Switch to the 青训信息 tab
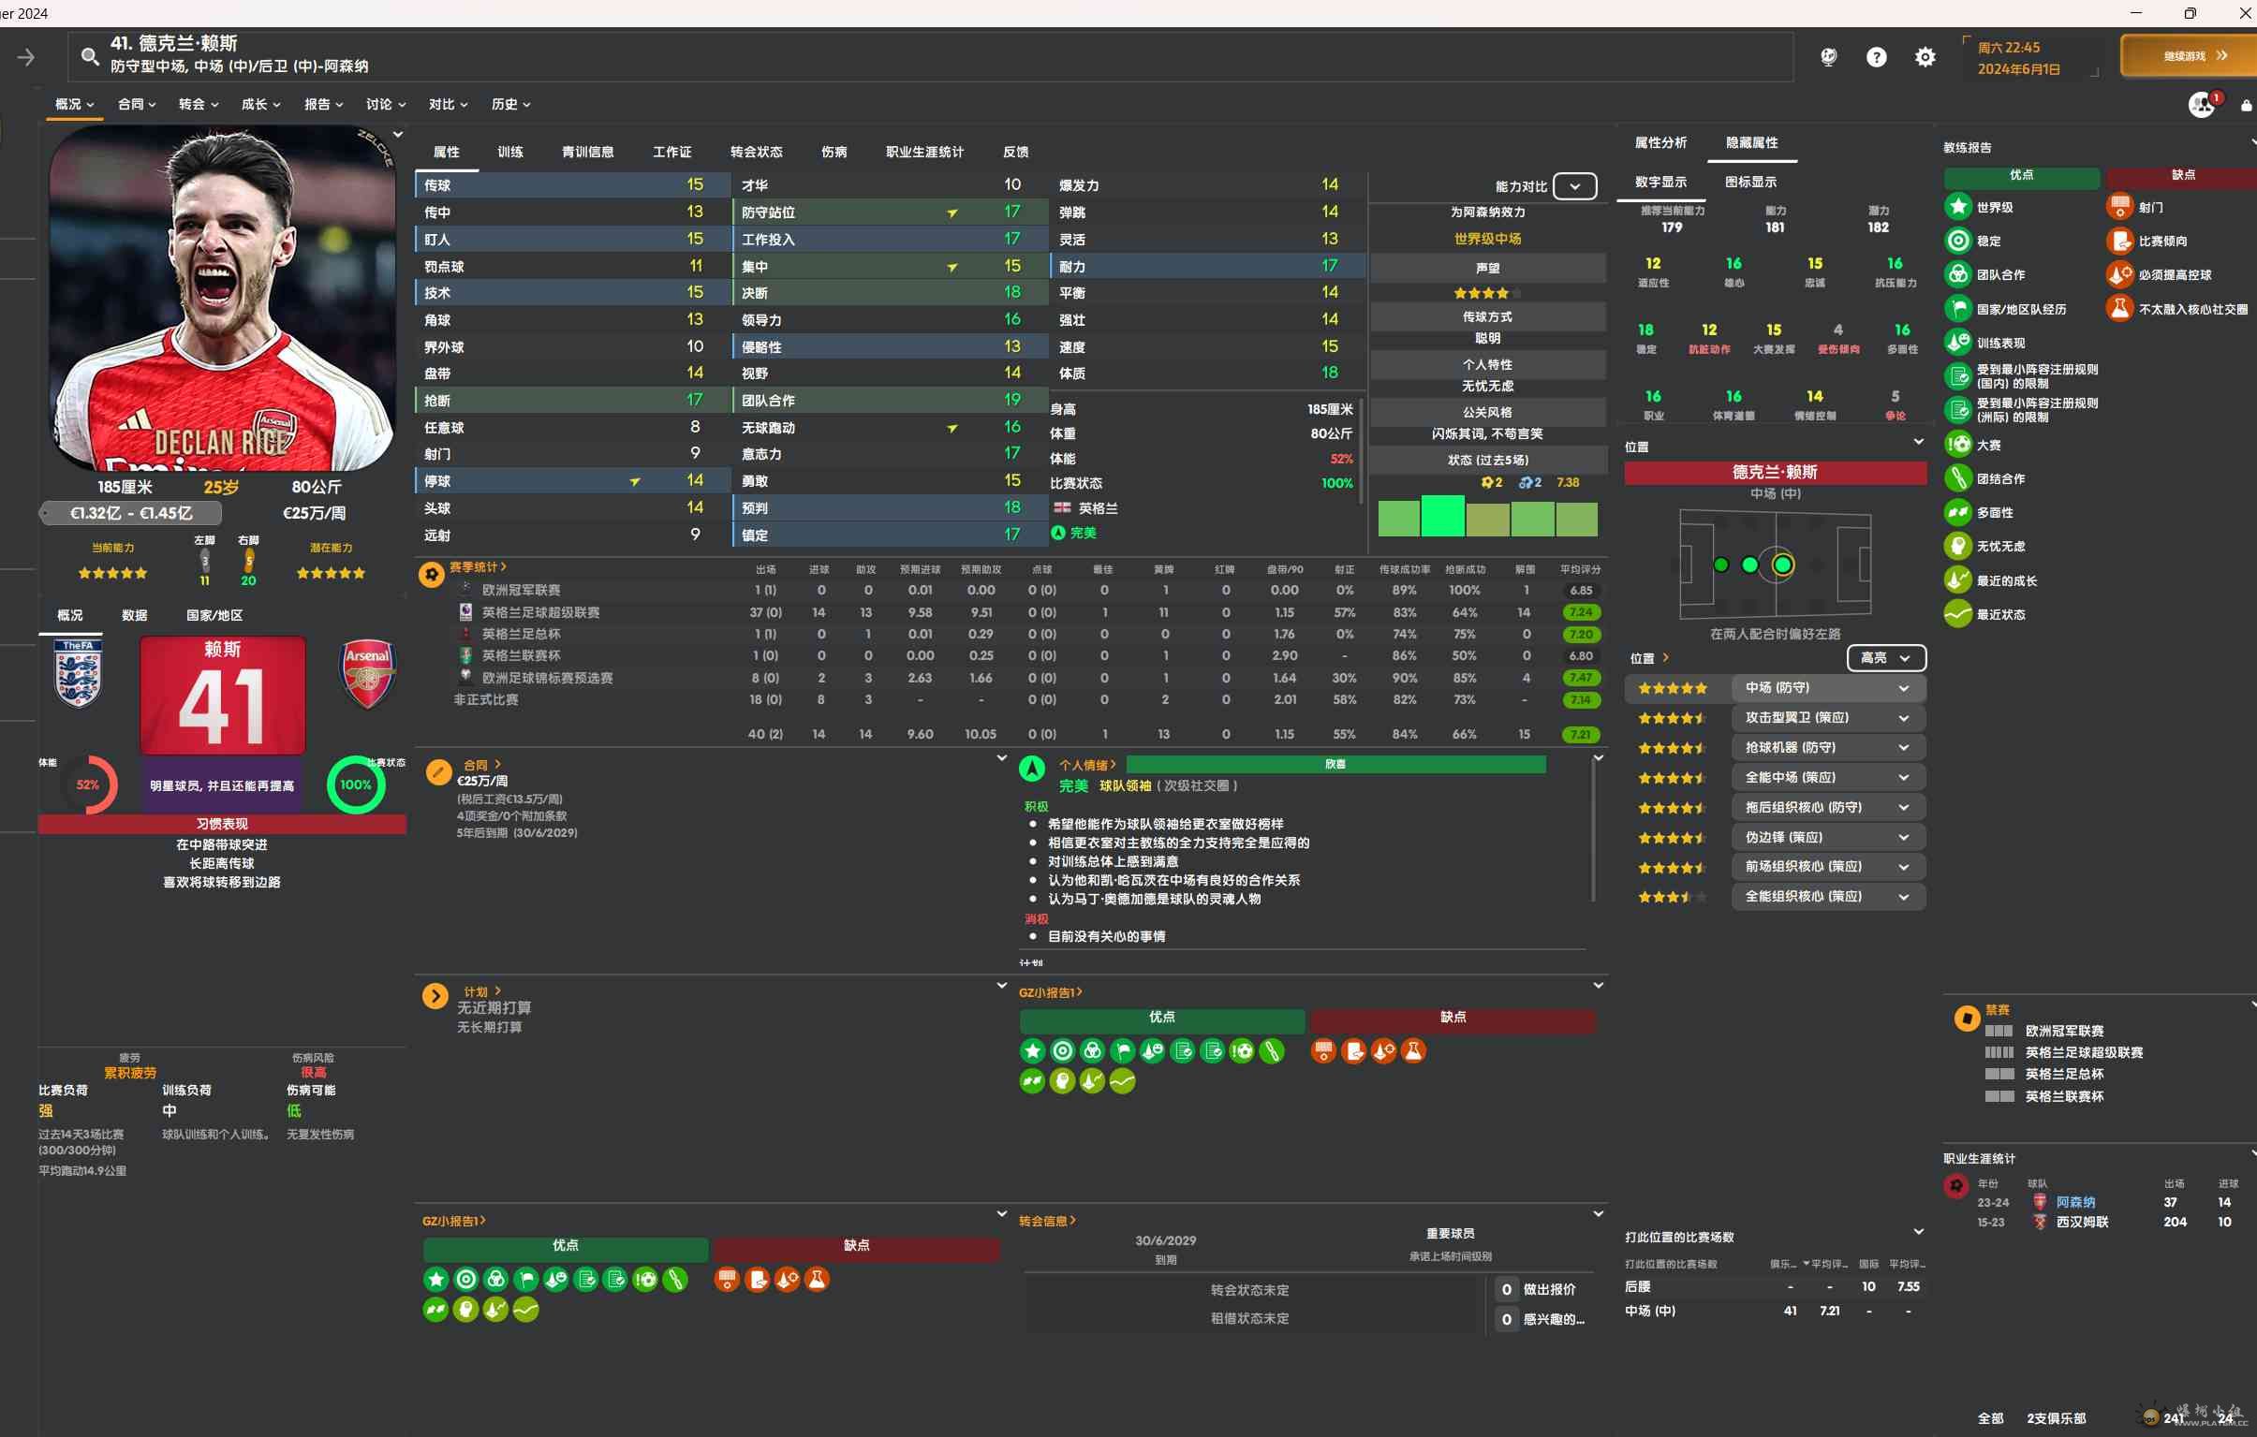2257x1437 pixels. point(588,152)
